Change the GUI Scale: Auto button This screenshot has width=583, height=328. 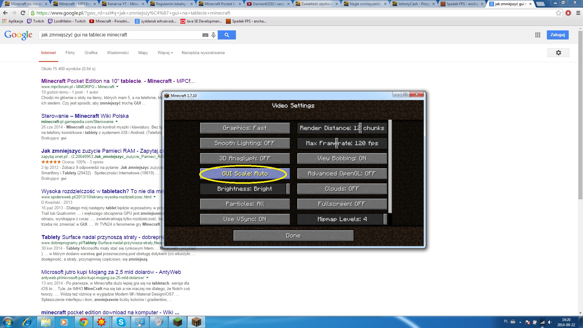[245, 174]
